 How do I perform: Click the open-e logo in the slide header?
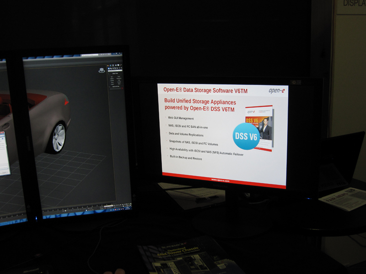277,90
